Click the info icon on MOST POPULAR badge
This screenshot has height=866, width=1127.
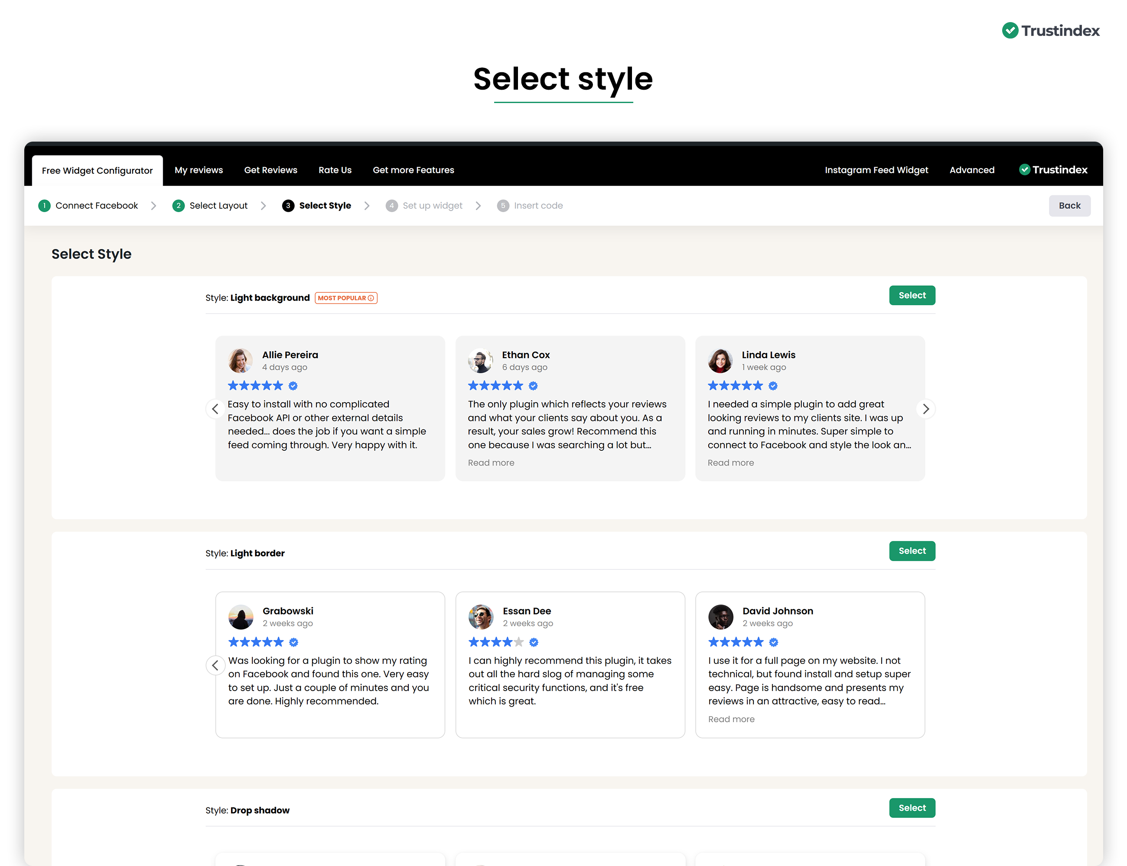[x=371, y=298]
